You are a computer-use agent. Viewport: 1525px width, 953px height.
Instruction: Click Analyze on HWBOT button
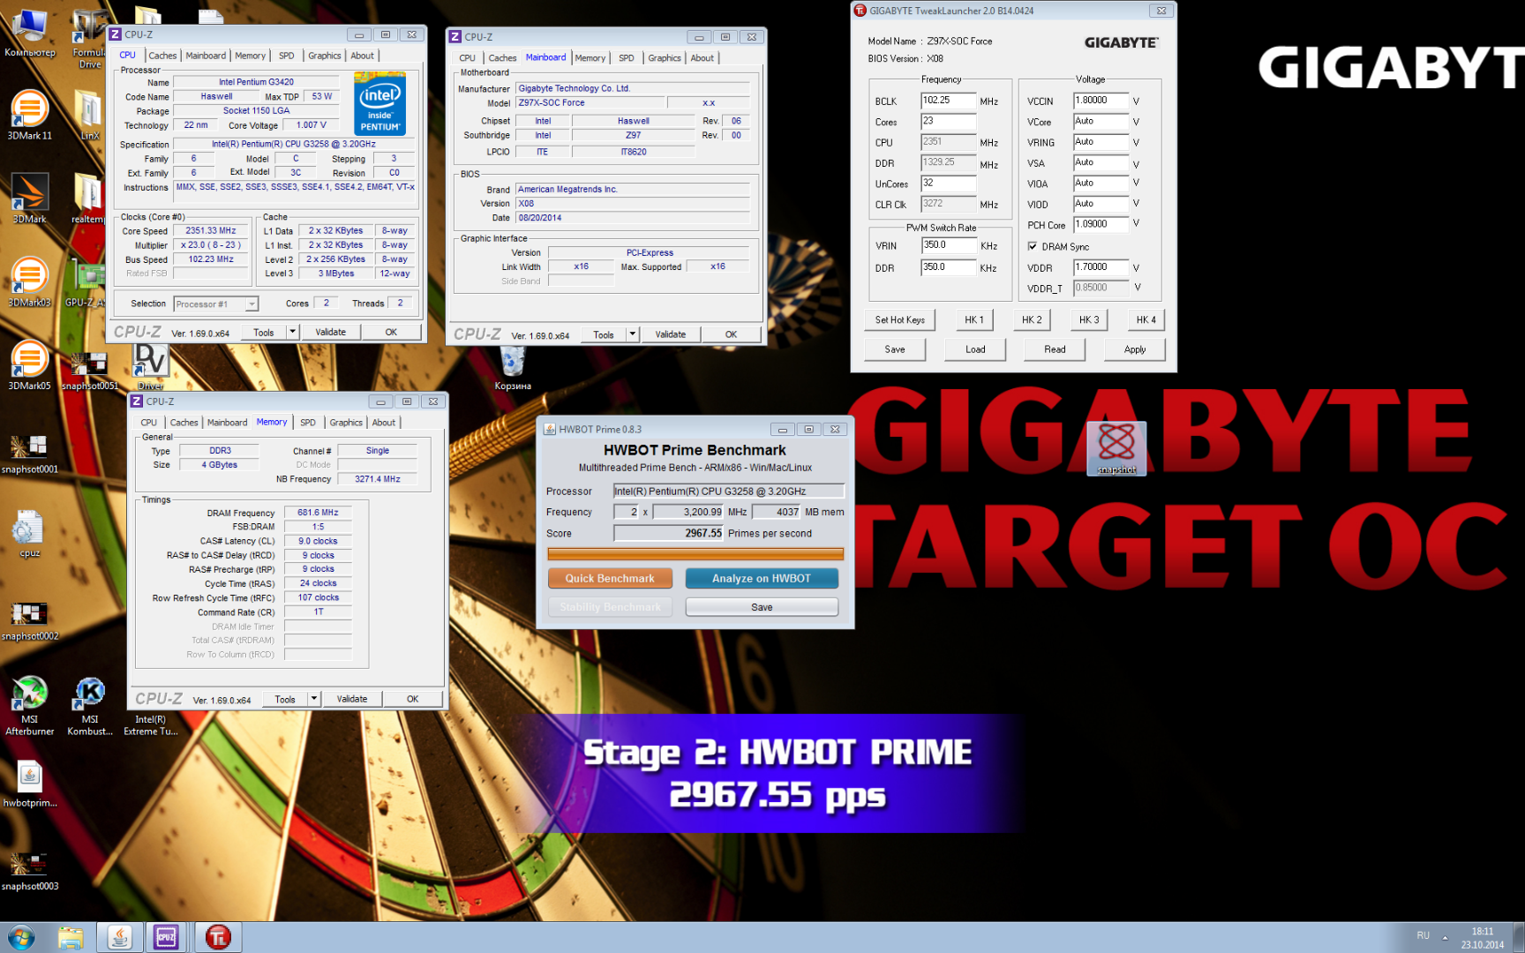coord(762,579)
